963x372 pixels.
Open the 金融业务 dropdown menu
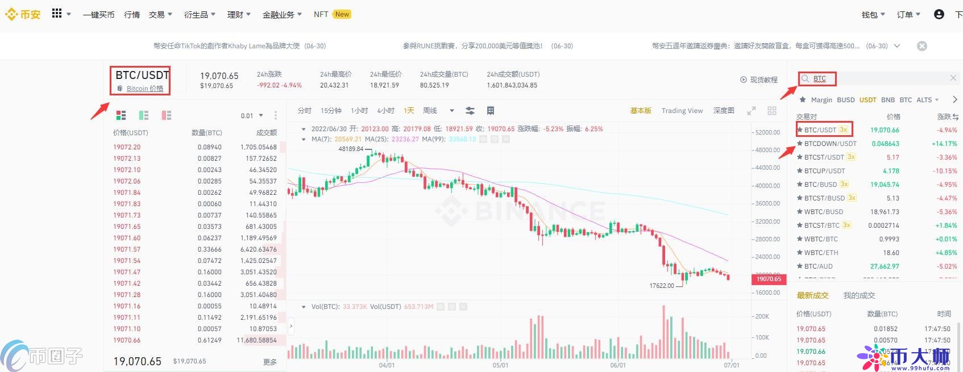point(283,14)
